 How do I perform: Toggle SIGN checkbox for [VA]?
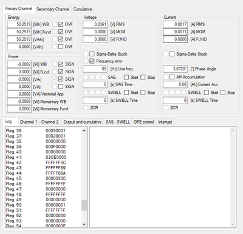click(61, 87)
